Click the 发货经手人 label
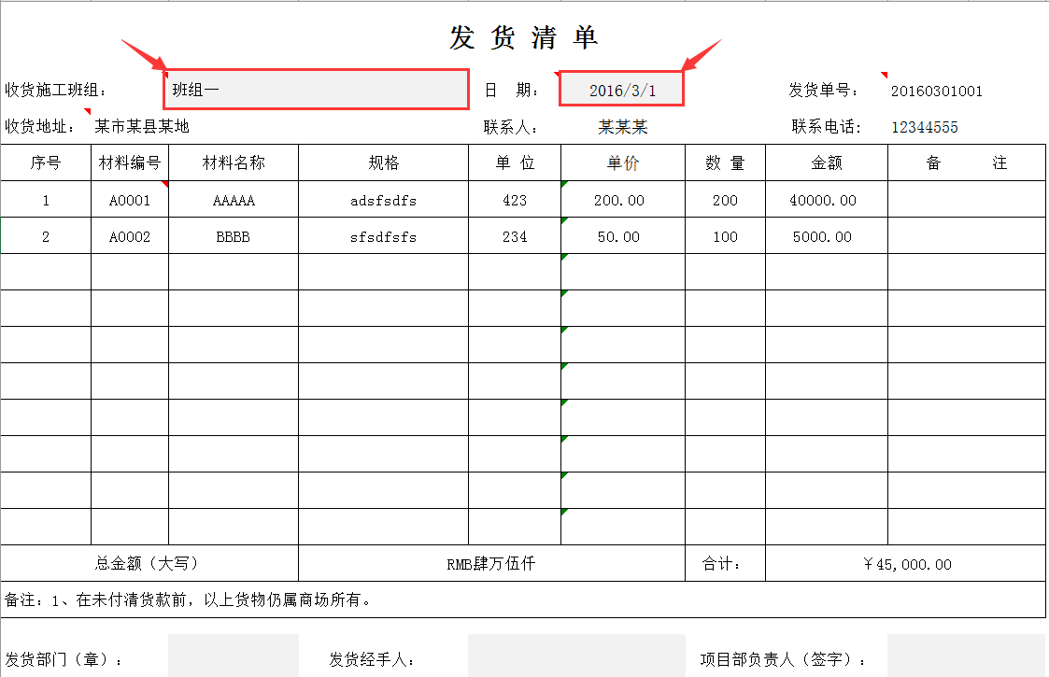 pyautogui.click(x=371, y=659)
